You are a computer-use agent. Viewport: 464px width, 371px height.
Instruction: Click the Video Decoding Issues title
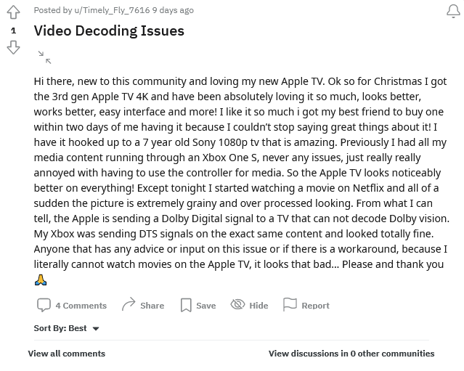click(109, 30)
